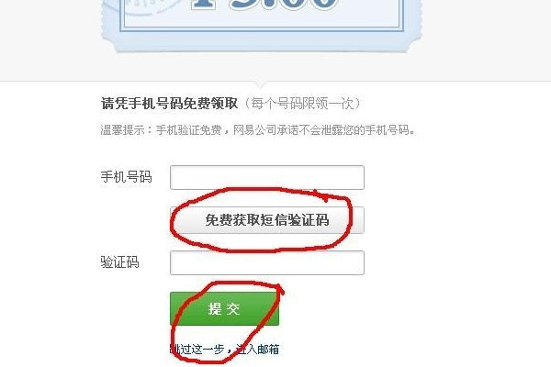Click the small triangle pointer on the divider
Image resolution: width=551 pixels, height=367 pixels.
pos(261,84)
